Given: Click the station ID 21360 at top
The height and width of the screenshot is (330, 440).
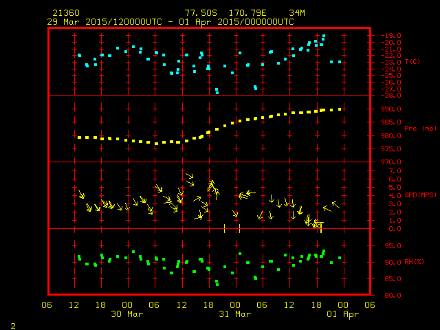Looking at the screenshot, I should tap(65, 13).
